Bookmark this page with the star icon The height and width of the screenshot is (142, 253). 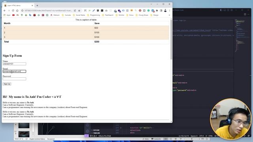click(79, 11)
